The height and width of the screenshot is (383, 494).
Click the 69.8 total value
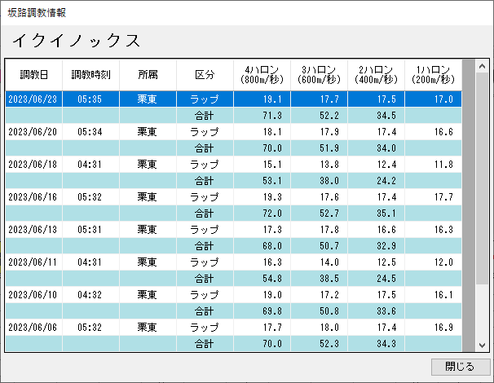(262, 311)
